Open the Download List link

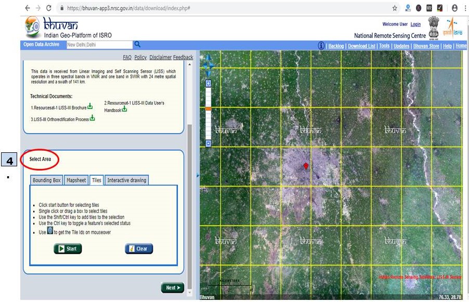coord(361,46)
